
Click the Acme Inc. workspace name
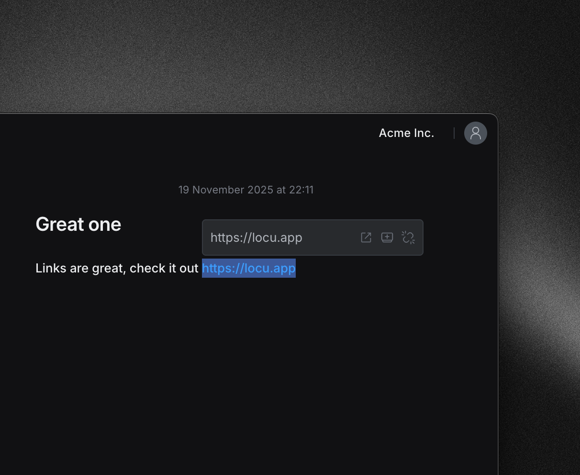point(406,133)
